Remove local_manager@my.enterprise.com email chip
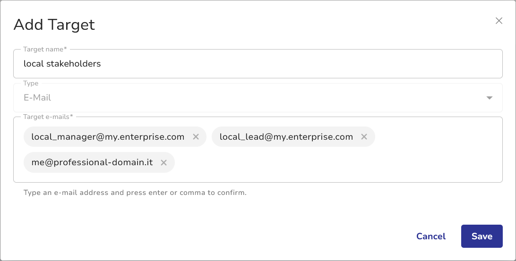516x261 pixels. point(196,137)
